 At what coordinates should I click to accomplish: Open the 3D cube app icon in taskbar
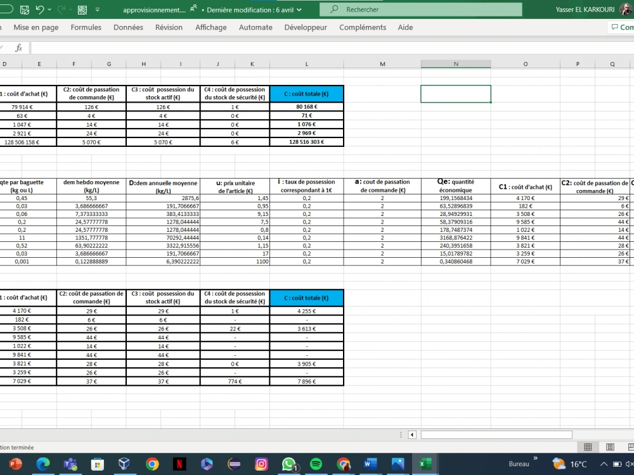pyautogui.click(x=124, y=464)
